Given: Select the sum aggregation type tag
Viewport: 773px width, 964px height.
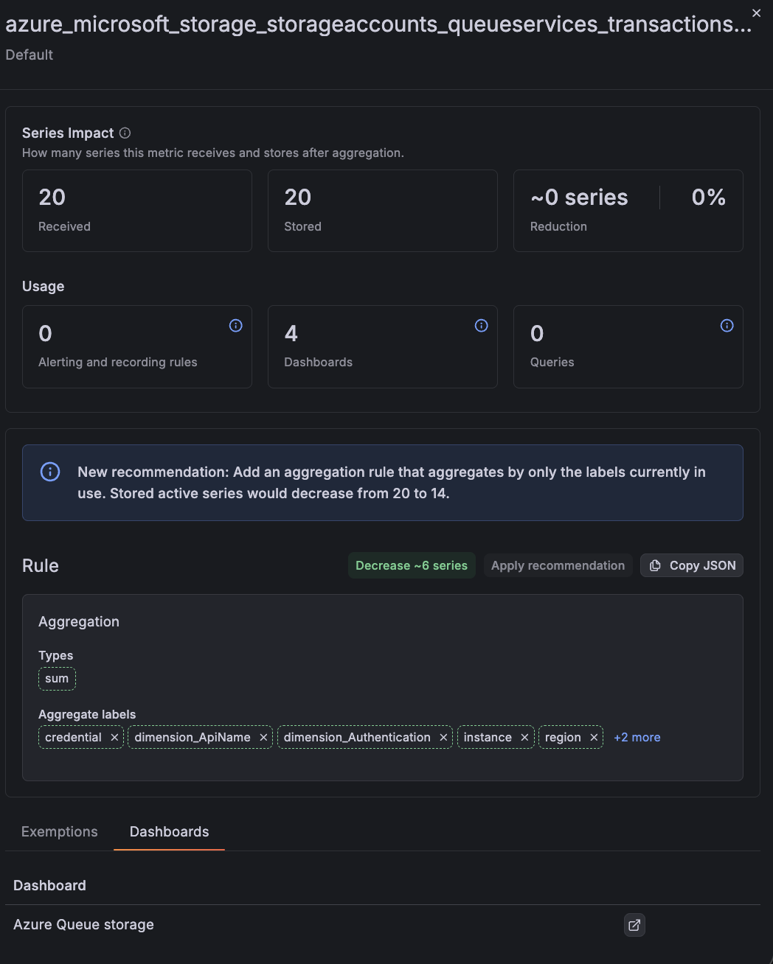Looking at the screenshot, I should (x=57, y=678).
